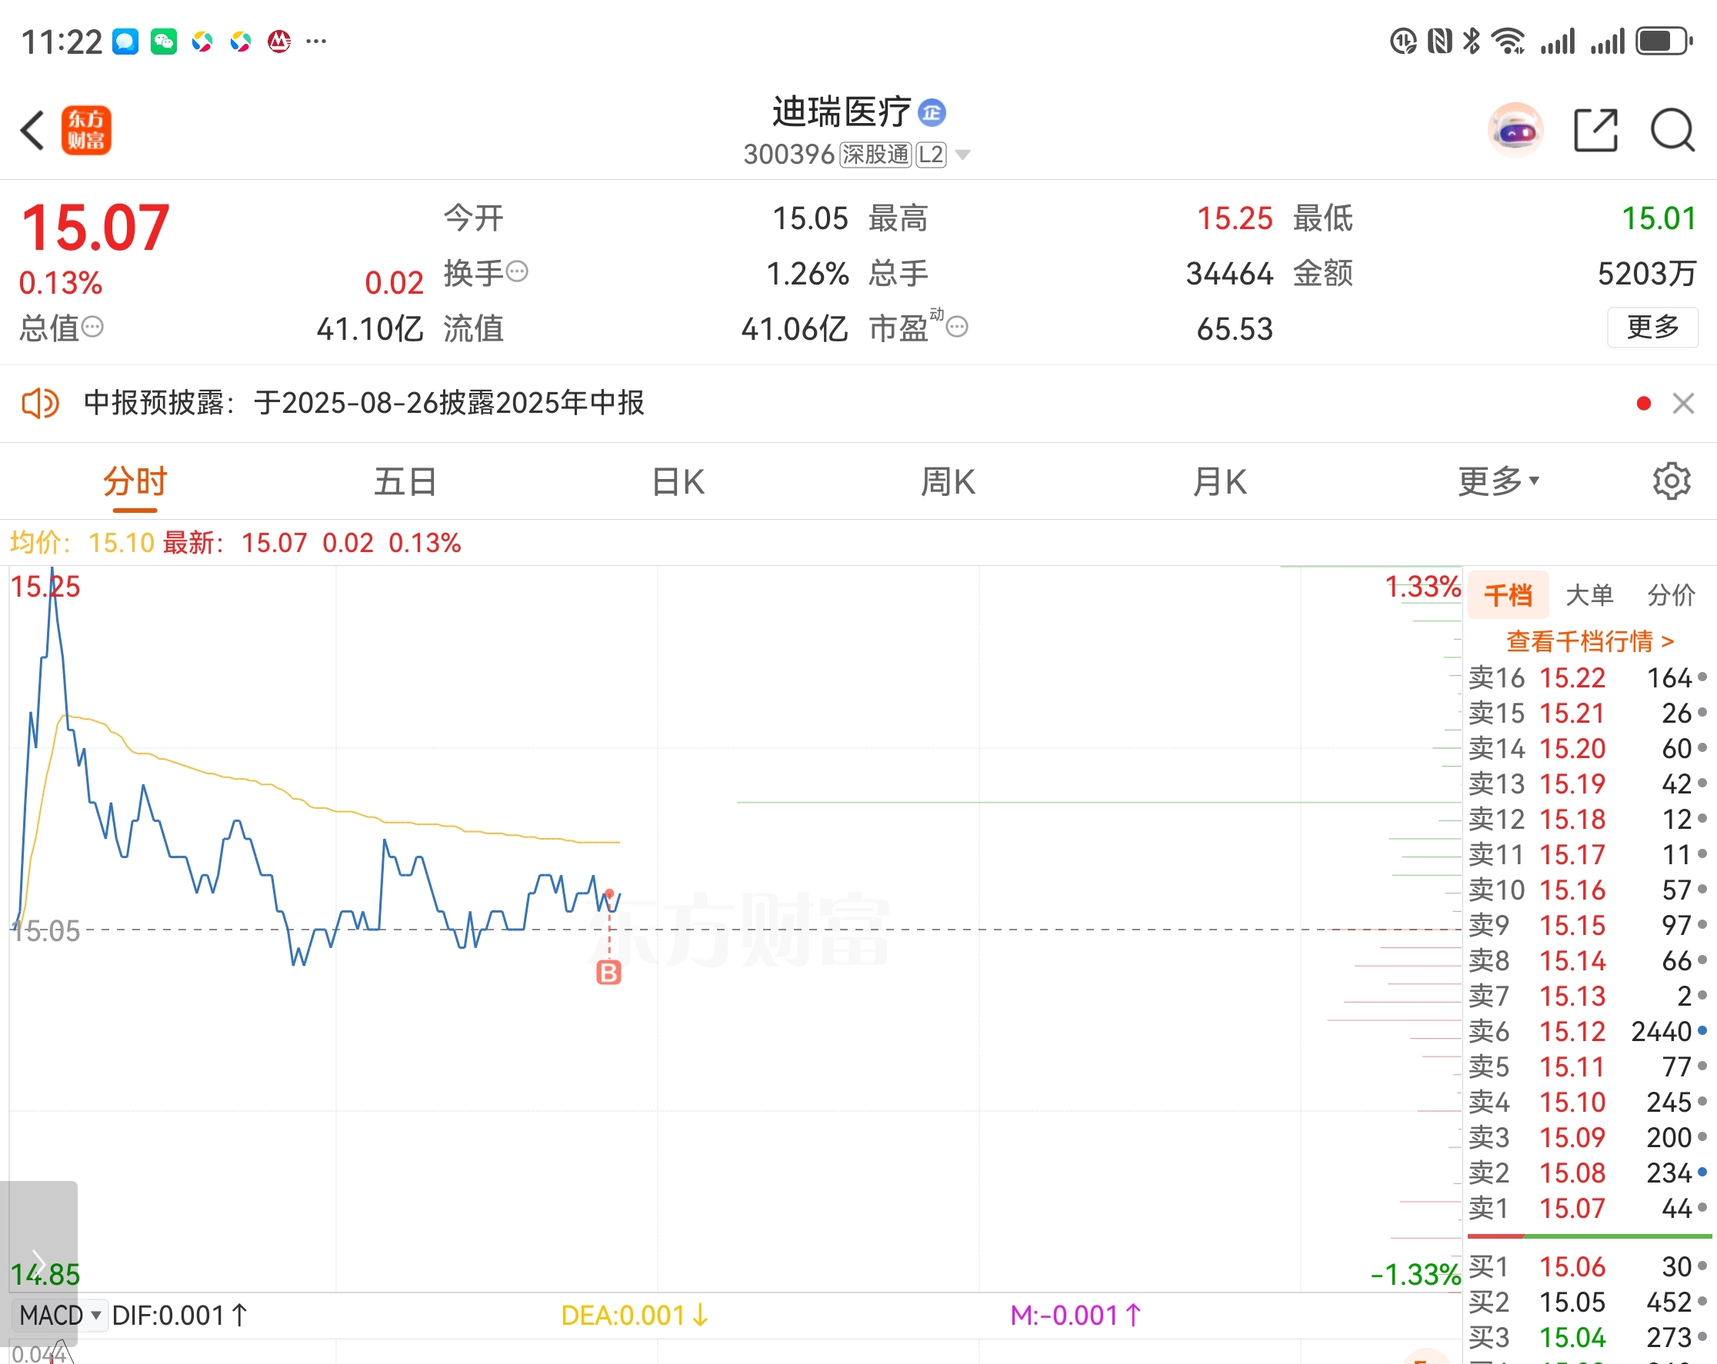Switch to the 五日 tab

click(405, 481)
